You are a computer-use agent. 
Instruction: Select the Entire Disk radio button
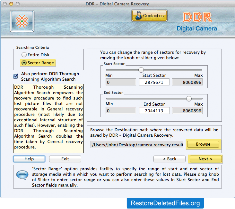click(x=24, y=55)
